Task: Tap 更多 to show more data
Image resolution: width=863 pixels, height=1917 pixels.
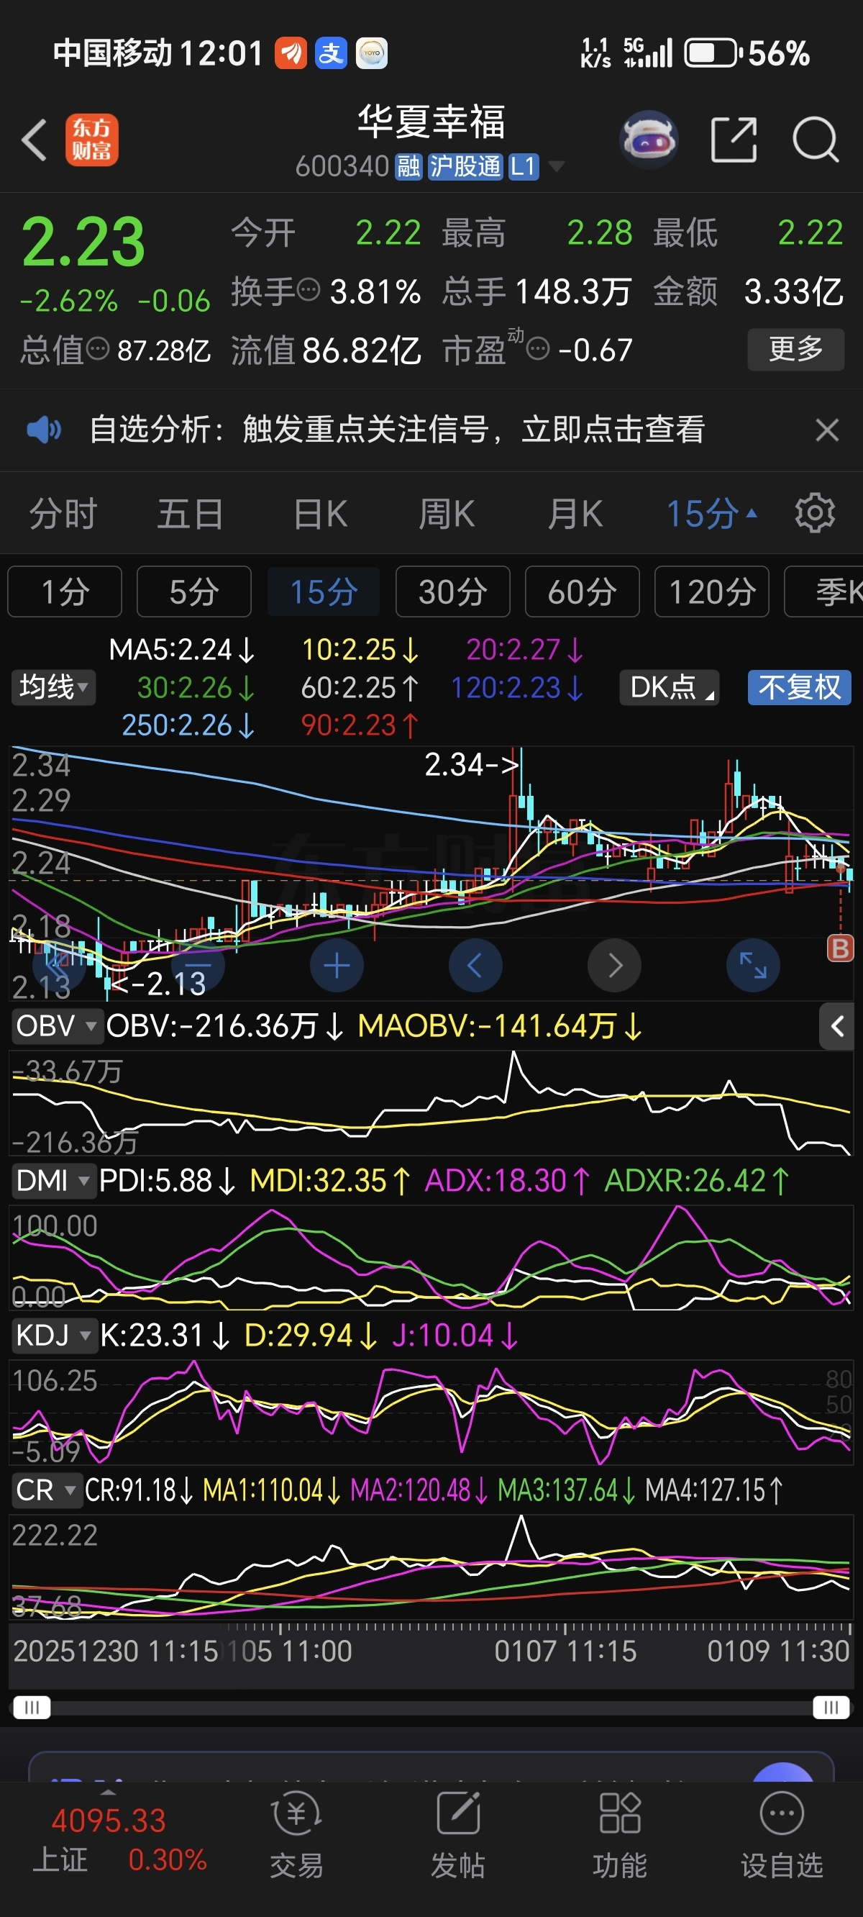Action: coord(795,349)
